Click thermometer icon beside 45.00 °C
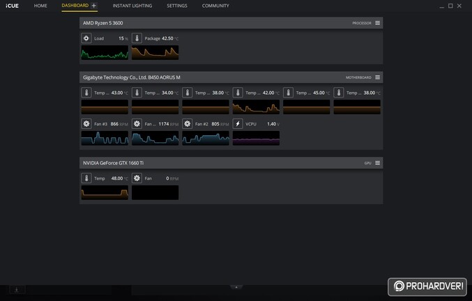This screenshot has width=472, height=301. pyautogui.click(x=289, y=93)
